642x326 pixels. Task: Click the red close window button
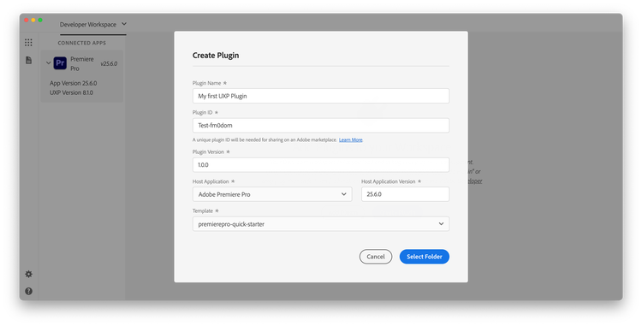(27, 20)
